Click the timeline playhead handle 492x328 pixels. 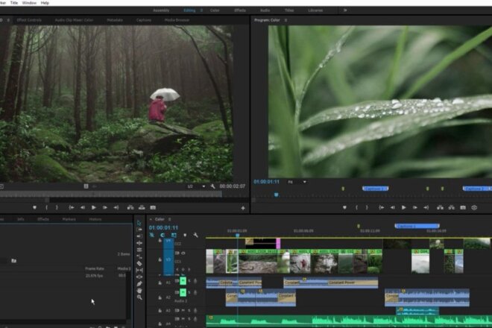(x=238, y=235)
